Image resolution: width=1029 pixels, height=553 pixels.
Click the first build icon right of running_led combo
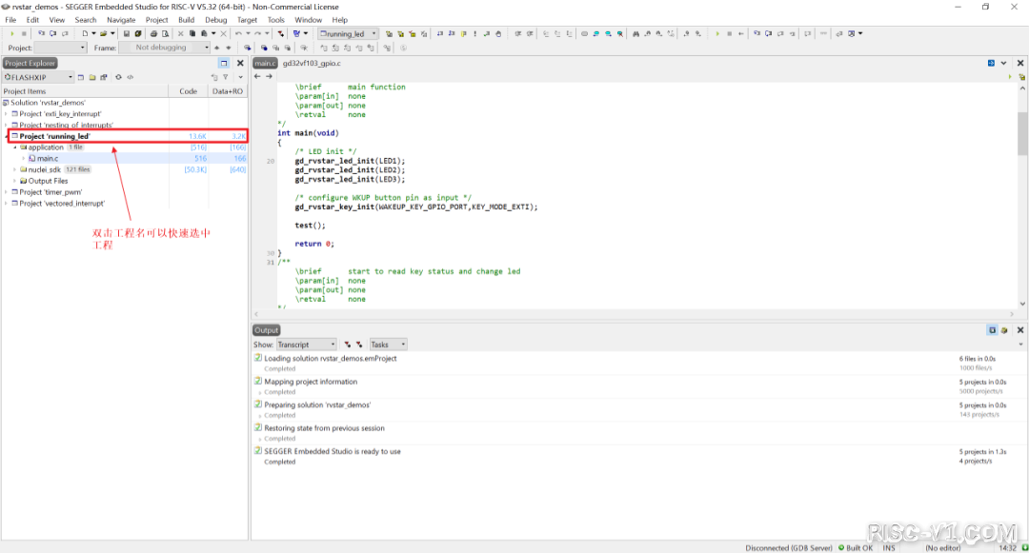point(389,33)
